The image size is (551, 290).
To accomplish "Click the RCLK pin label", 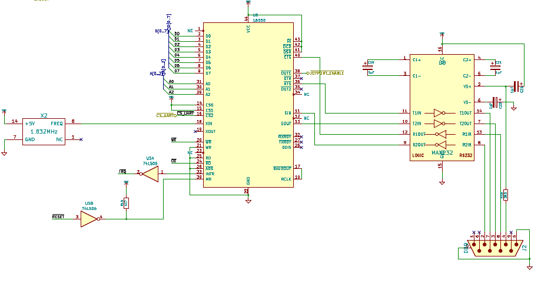I will click(286, 179).
